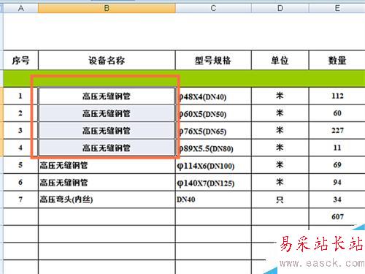365x274 pixels.
Task: Select column E header
Action: (x=337, y=8)
